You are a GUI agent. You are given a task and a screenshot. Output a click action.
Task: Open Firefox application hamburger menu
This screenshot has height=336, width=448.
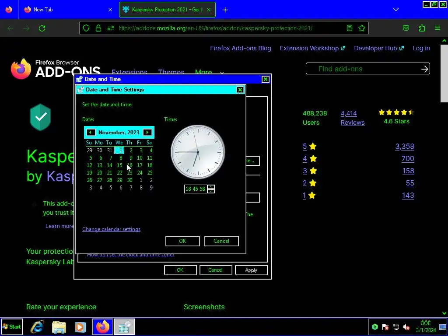coord(437,28)
